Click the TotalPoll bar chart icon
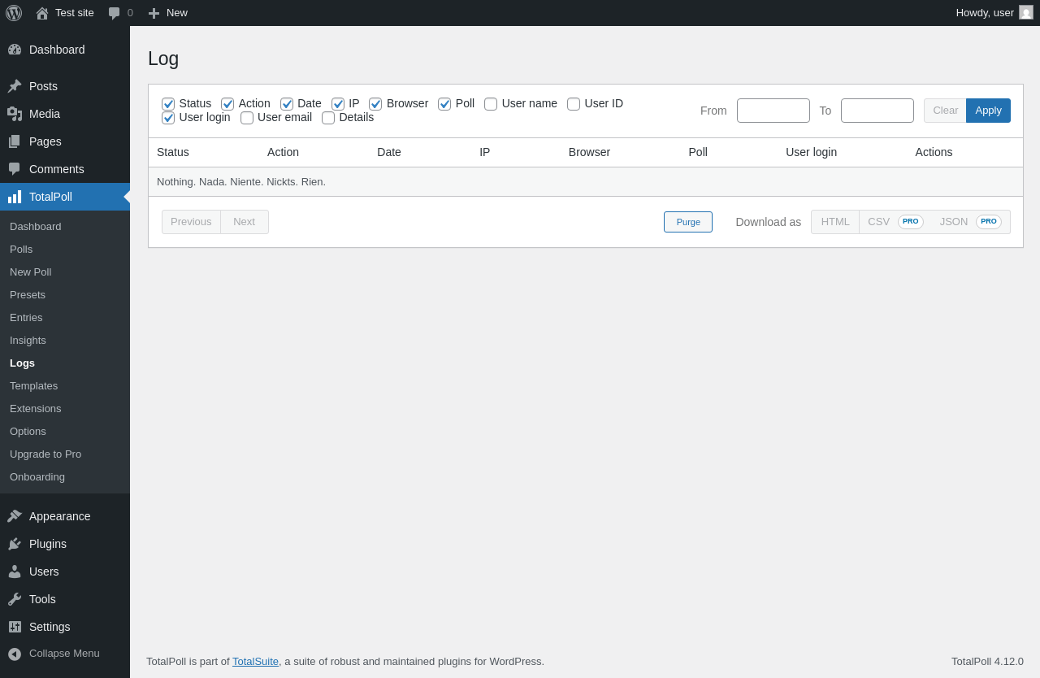The image size is (1040, 678). (x=15, y=197)
